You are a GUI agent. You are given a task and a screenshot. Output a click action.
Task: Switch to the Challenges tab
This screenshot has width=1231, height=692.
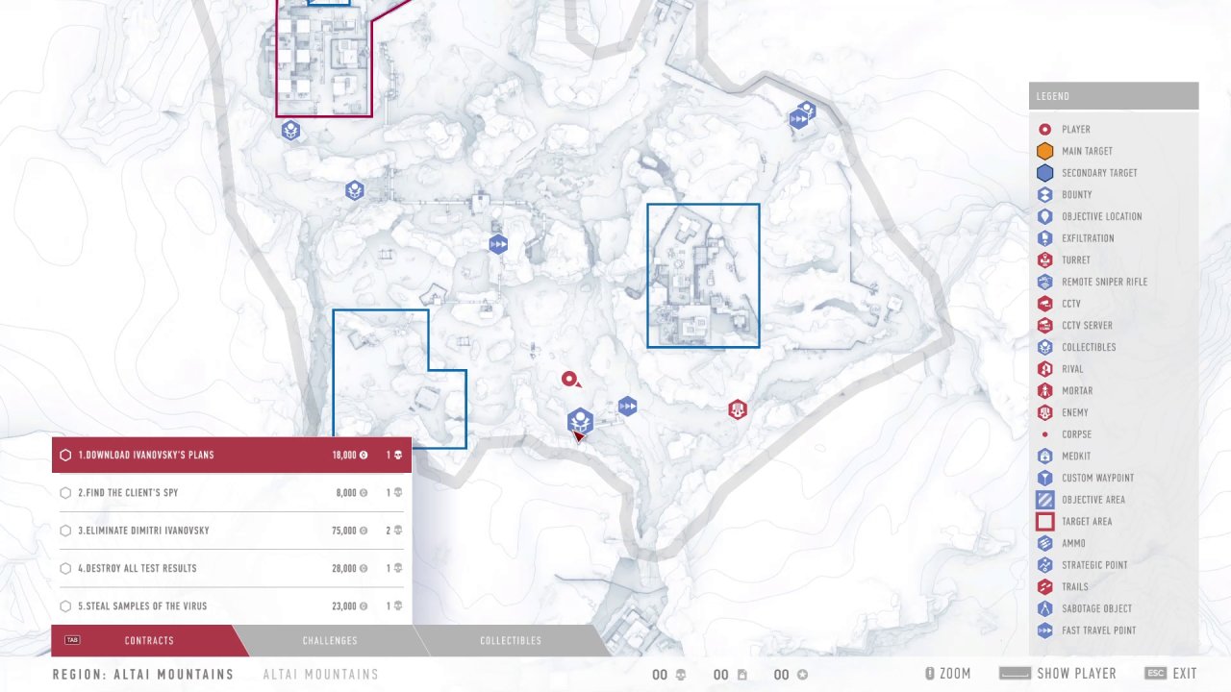coord(330,640)
